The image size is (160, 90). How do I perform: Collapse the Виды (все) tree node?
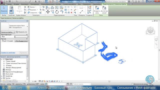point(1,59)
